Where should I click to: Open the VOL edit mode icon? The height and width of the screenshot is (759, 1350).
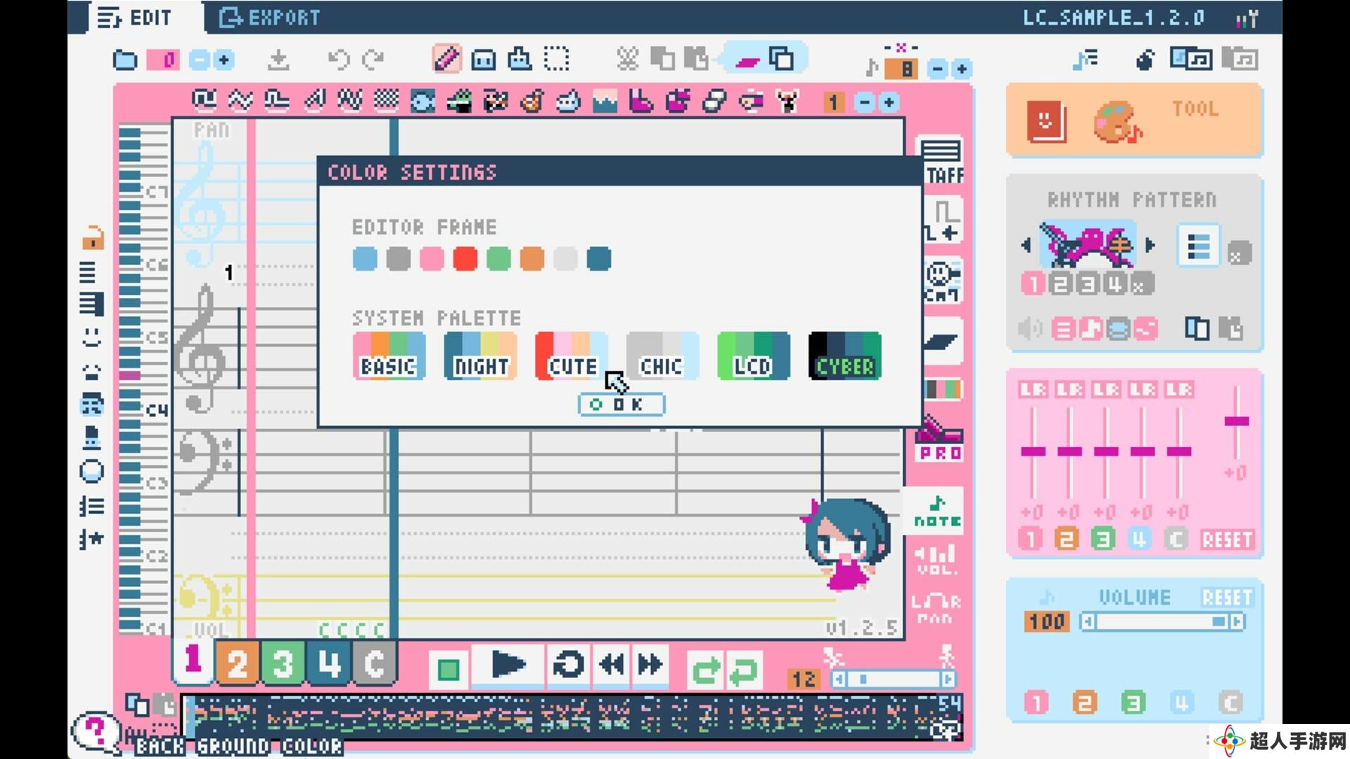point(937,560)
